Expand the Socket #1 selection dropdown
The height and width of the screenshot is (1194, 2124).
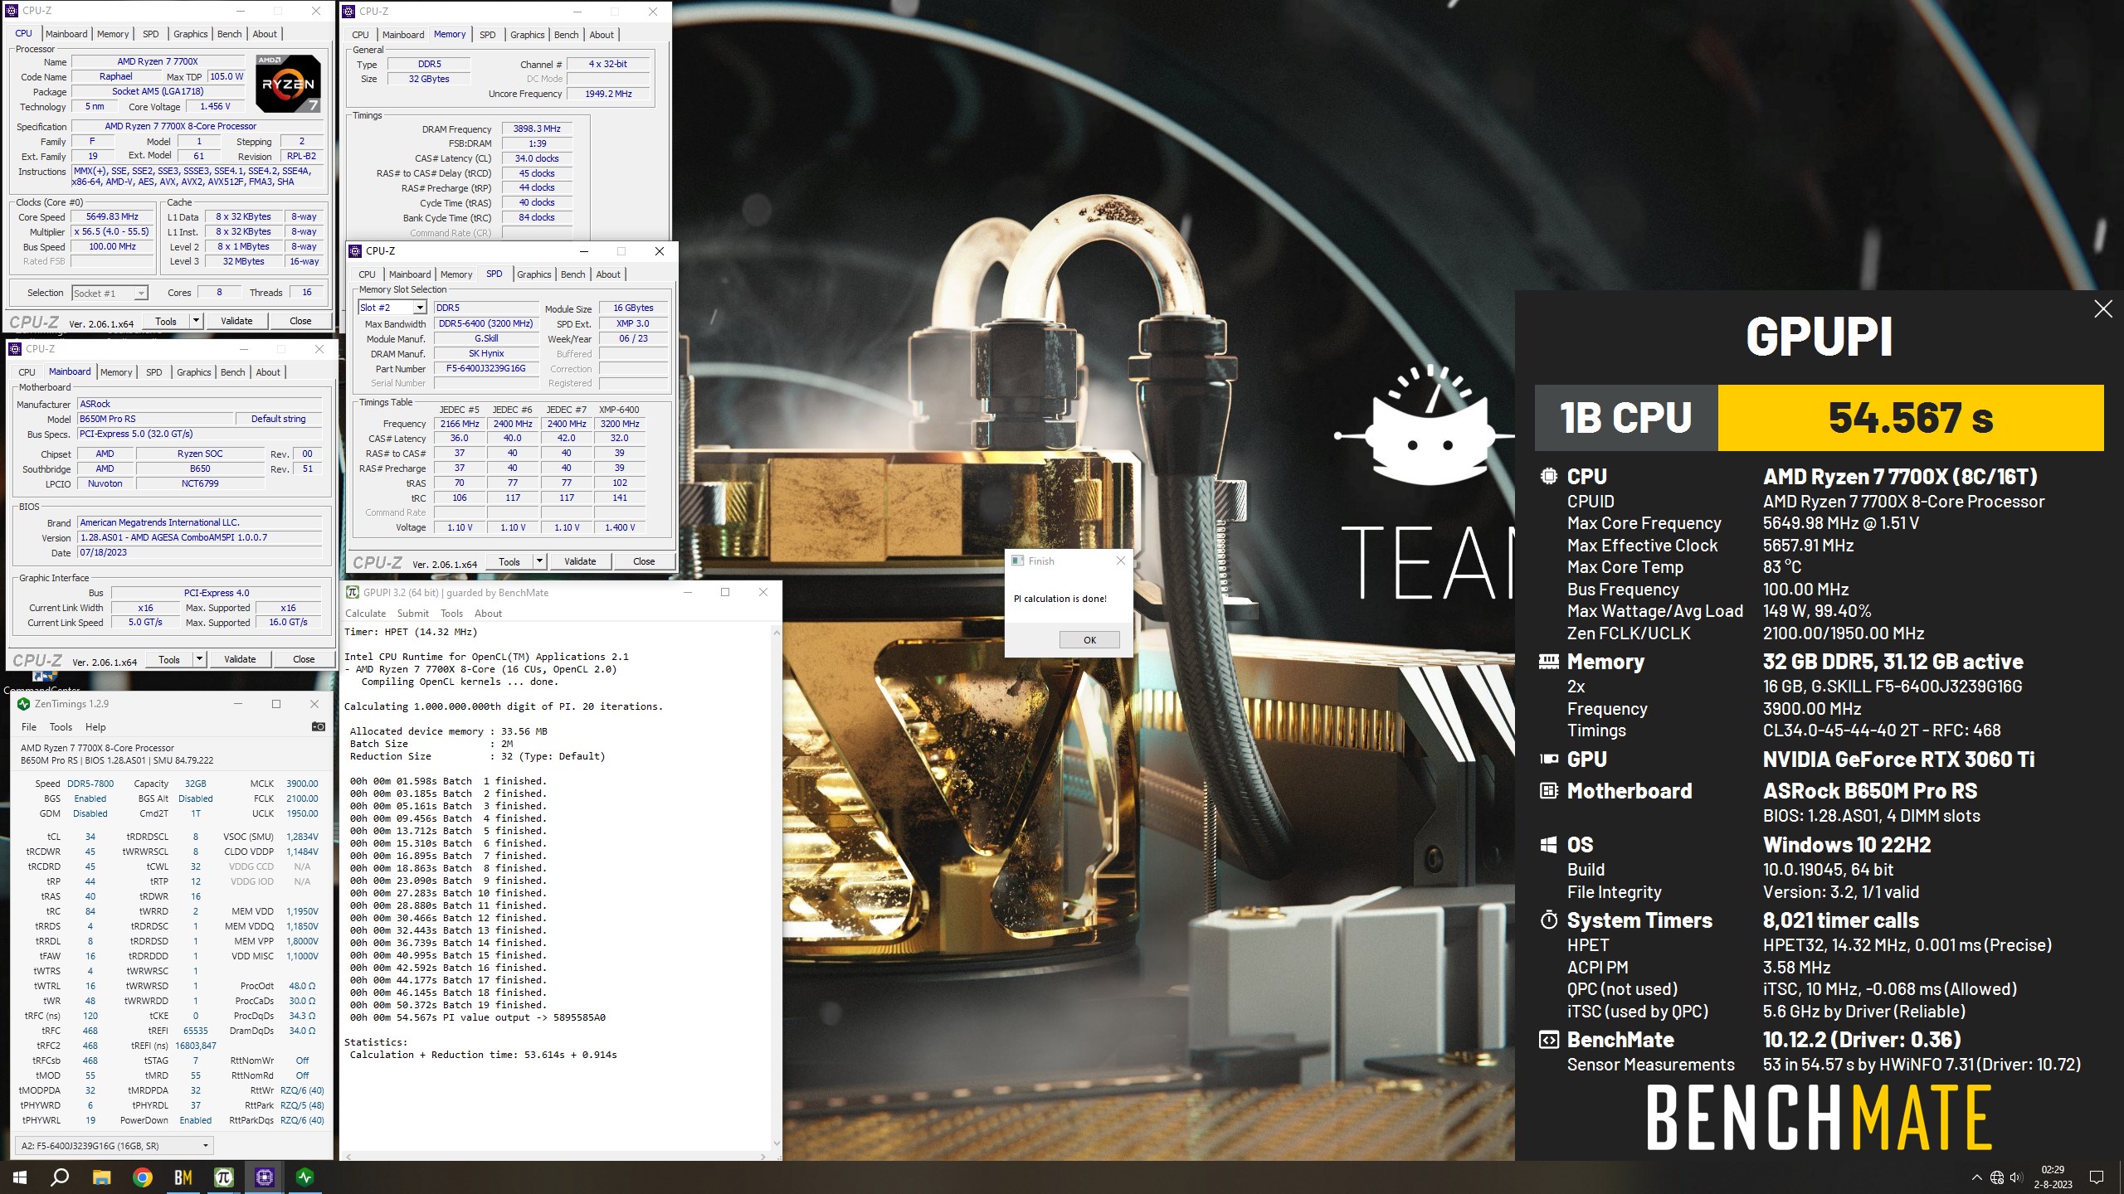coord(141,294)
